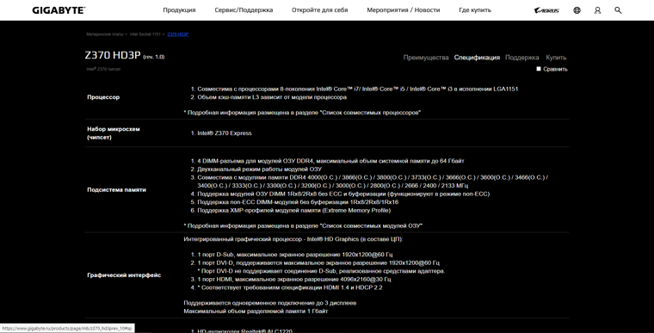Switch to the Преимущества tab
The image size is (654, 333).
426,58
